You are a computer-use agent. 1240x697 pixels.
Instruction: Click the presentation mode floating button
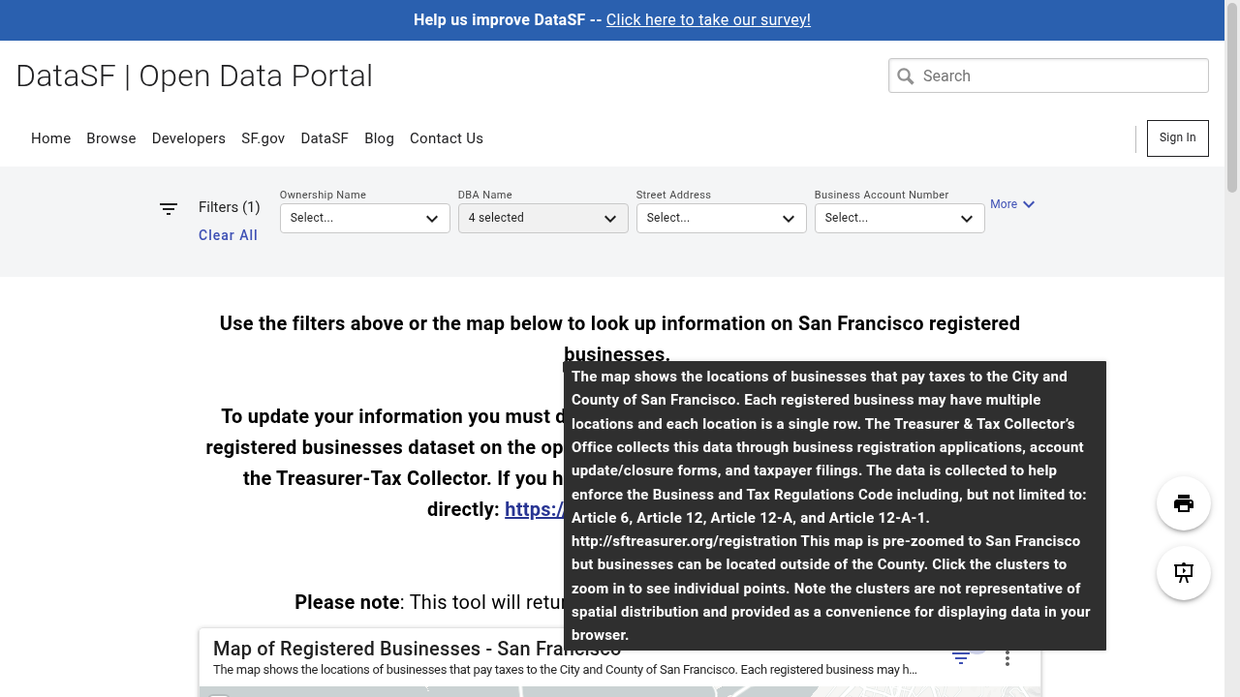click(x=1184, y=572)
